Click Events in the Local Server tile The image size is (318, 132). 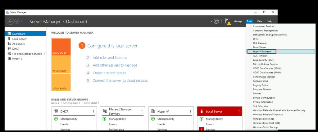coord(210,124)
